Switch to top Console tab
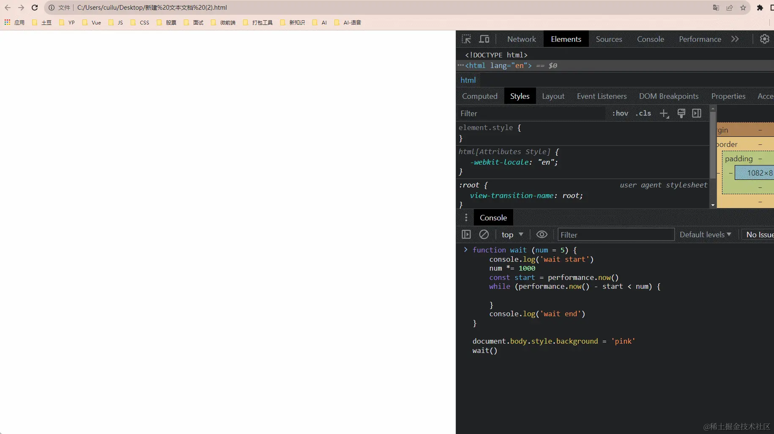774x434 pixels. pos(651,39)
